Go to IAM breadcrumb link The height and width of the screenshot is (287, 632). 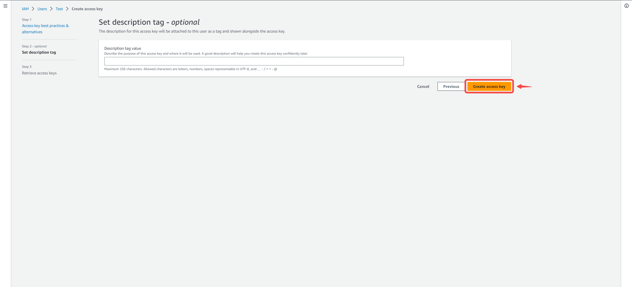(25, 9)
